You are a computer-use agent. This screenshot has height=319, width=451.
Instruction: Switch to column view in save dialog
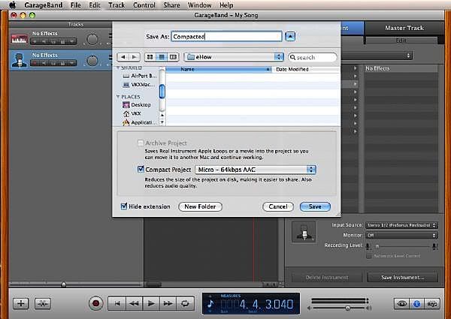pos(173,57)
